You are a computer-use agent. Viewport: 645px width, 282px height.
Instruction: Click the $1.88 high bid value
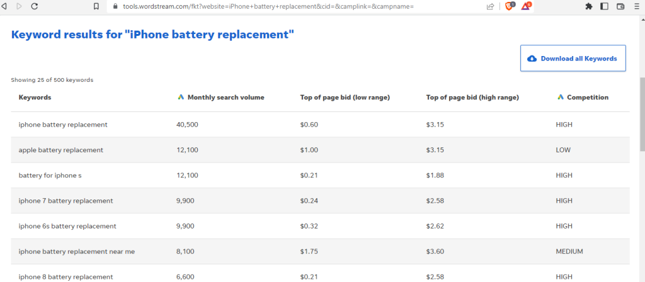[x=435, y=176]
